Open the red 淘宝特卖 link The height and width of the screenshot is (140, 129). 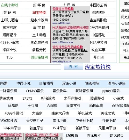39,13
